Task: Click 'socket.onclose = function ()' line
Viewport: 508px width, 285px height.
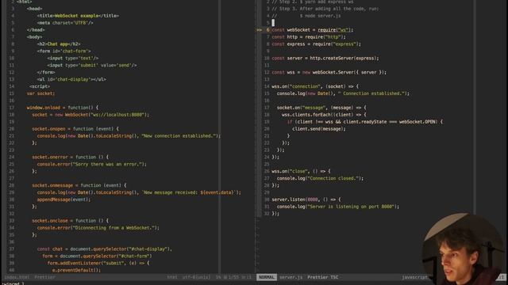Action: tap(71, 221)
